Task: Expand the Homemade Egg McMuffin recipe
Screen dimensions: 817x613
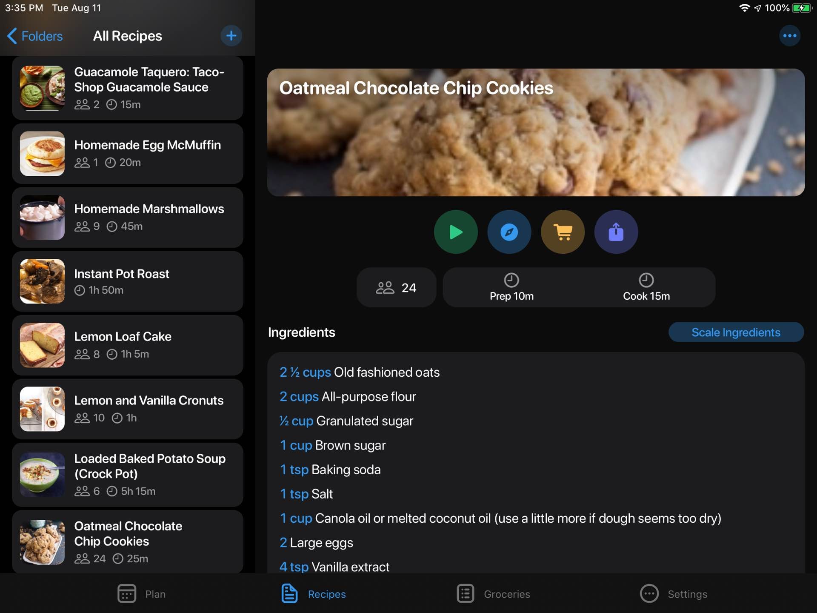Action: (x=127, y=152)
